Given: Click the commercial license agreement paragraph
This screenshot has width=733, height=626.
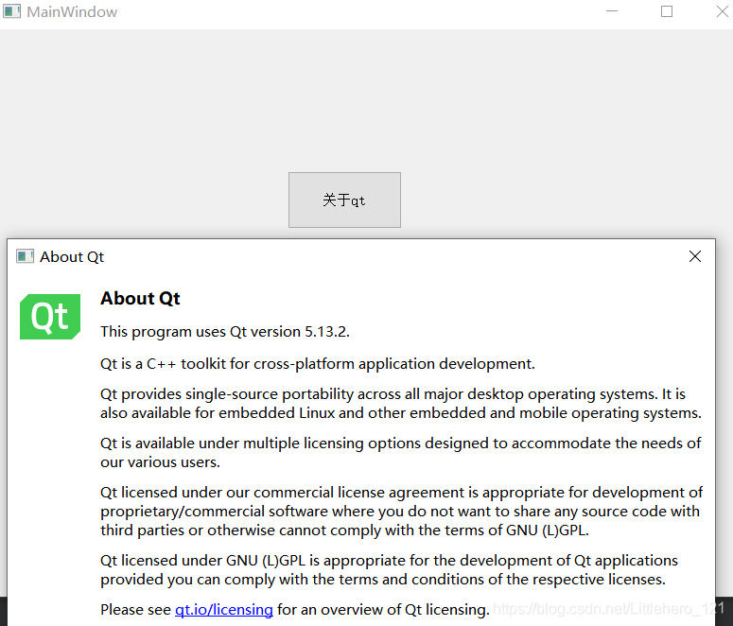Looking at the screenshot, I should tap(402, 511).
